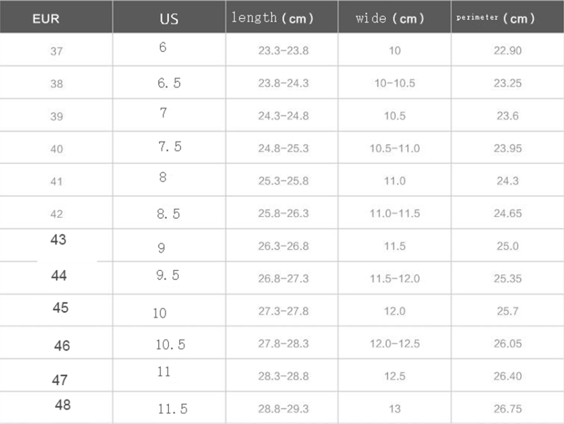Screen dimensions: 564x424
Task: Select EUR size 42 cell
Action: (56, 214)
